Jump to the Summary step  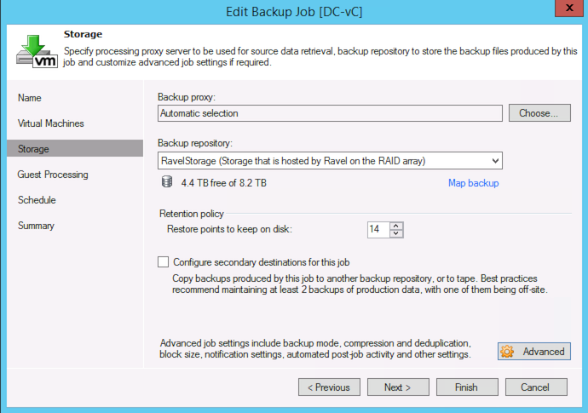(36, 226)
